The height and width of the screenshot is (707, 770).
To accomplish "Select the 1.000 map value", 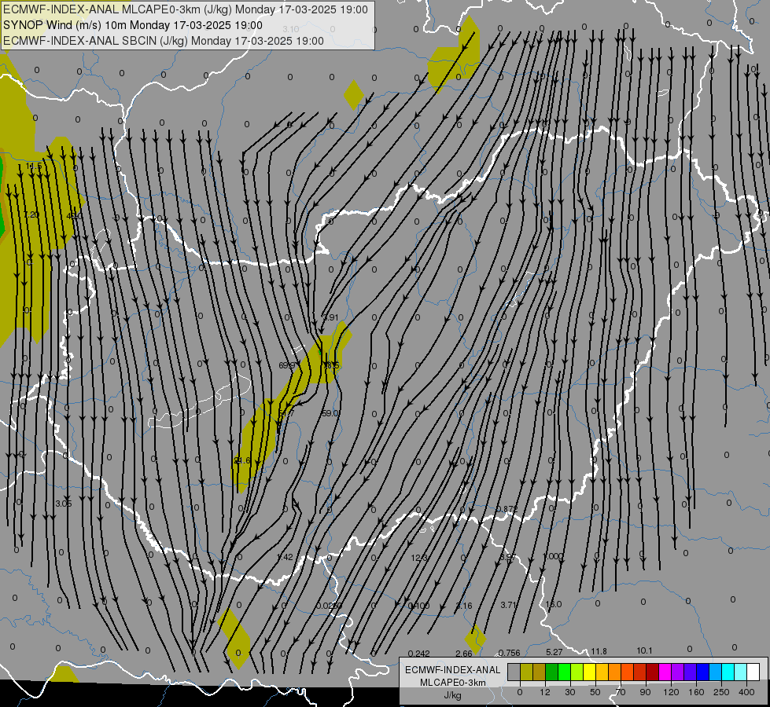I will (x=554, y=556).
